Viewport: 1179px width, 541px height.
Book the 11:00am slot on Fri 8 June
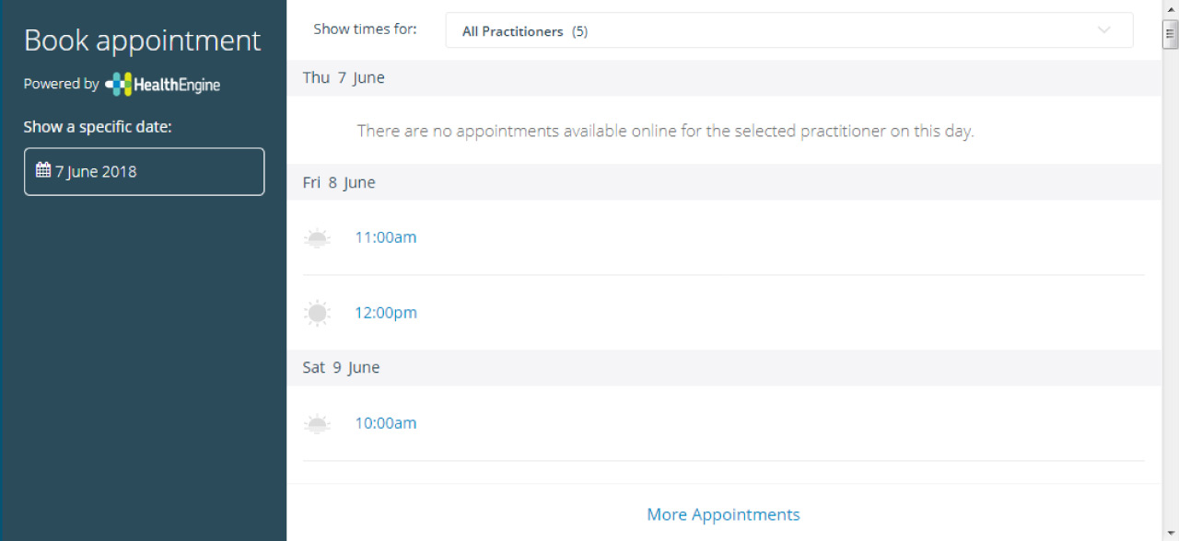pos(386,237)
